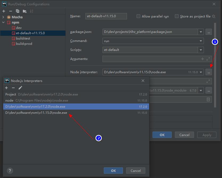Select Project interpreter v17.2.0 row

point(76,94)
